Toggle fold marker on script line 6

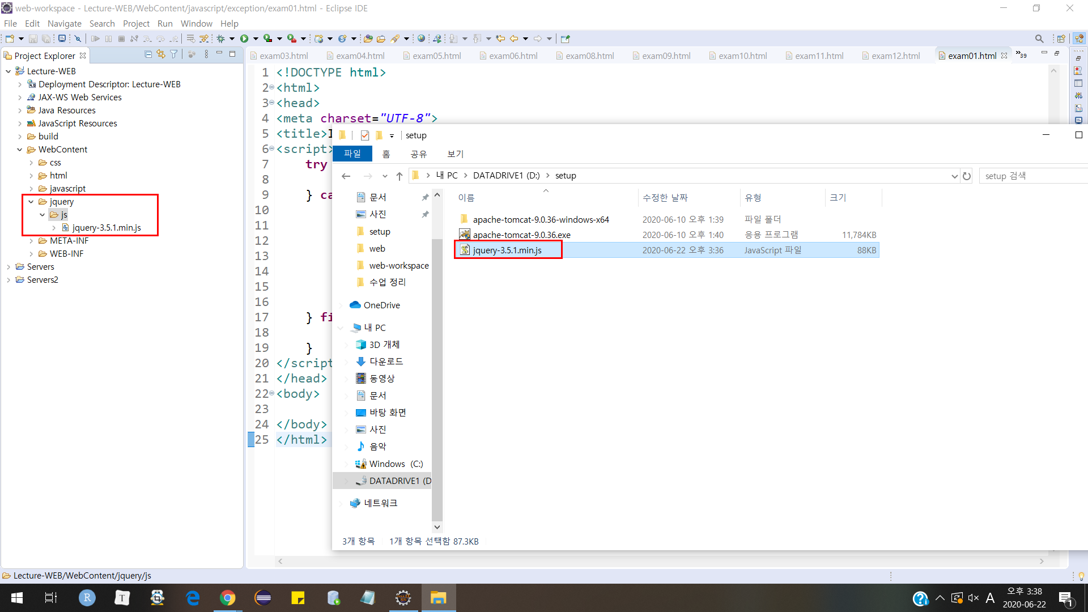[272, 149]
